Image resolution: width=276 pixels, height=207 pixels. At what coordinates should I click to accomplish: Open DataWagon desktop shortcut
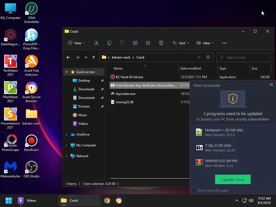tap(11, 37)
